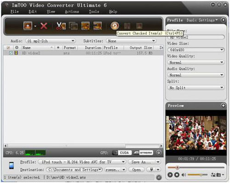Select the iPod touch profile cell
The height and width of the screenshot is (183, 230).
(x=112, y=53)
